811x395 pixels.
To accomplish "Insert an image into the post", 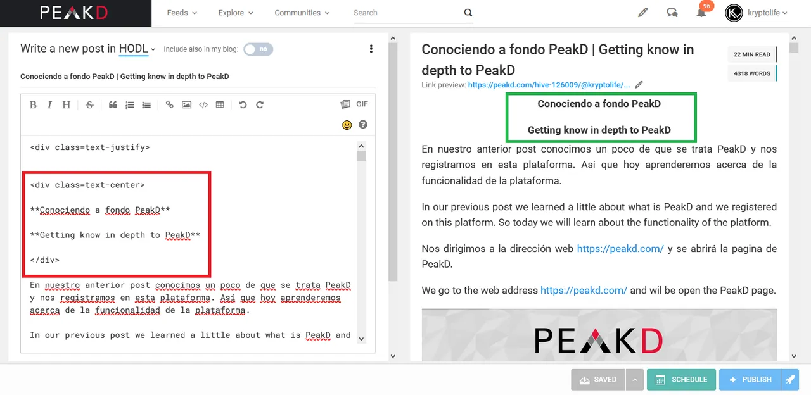I will tap(186, 105).
